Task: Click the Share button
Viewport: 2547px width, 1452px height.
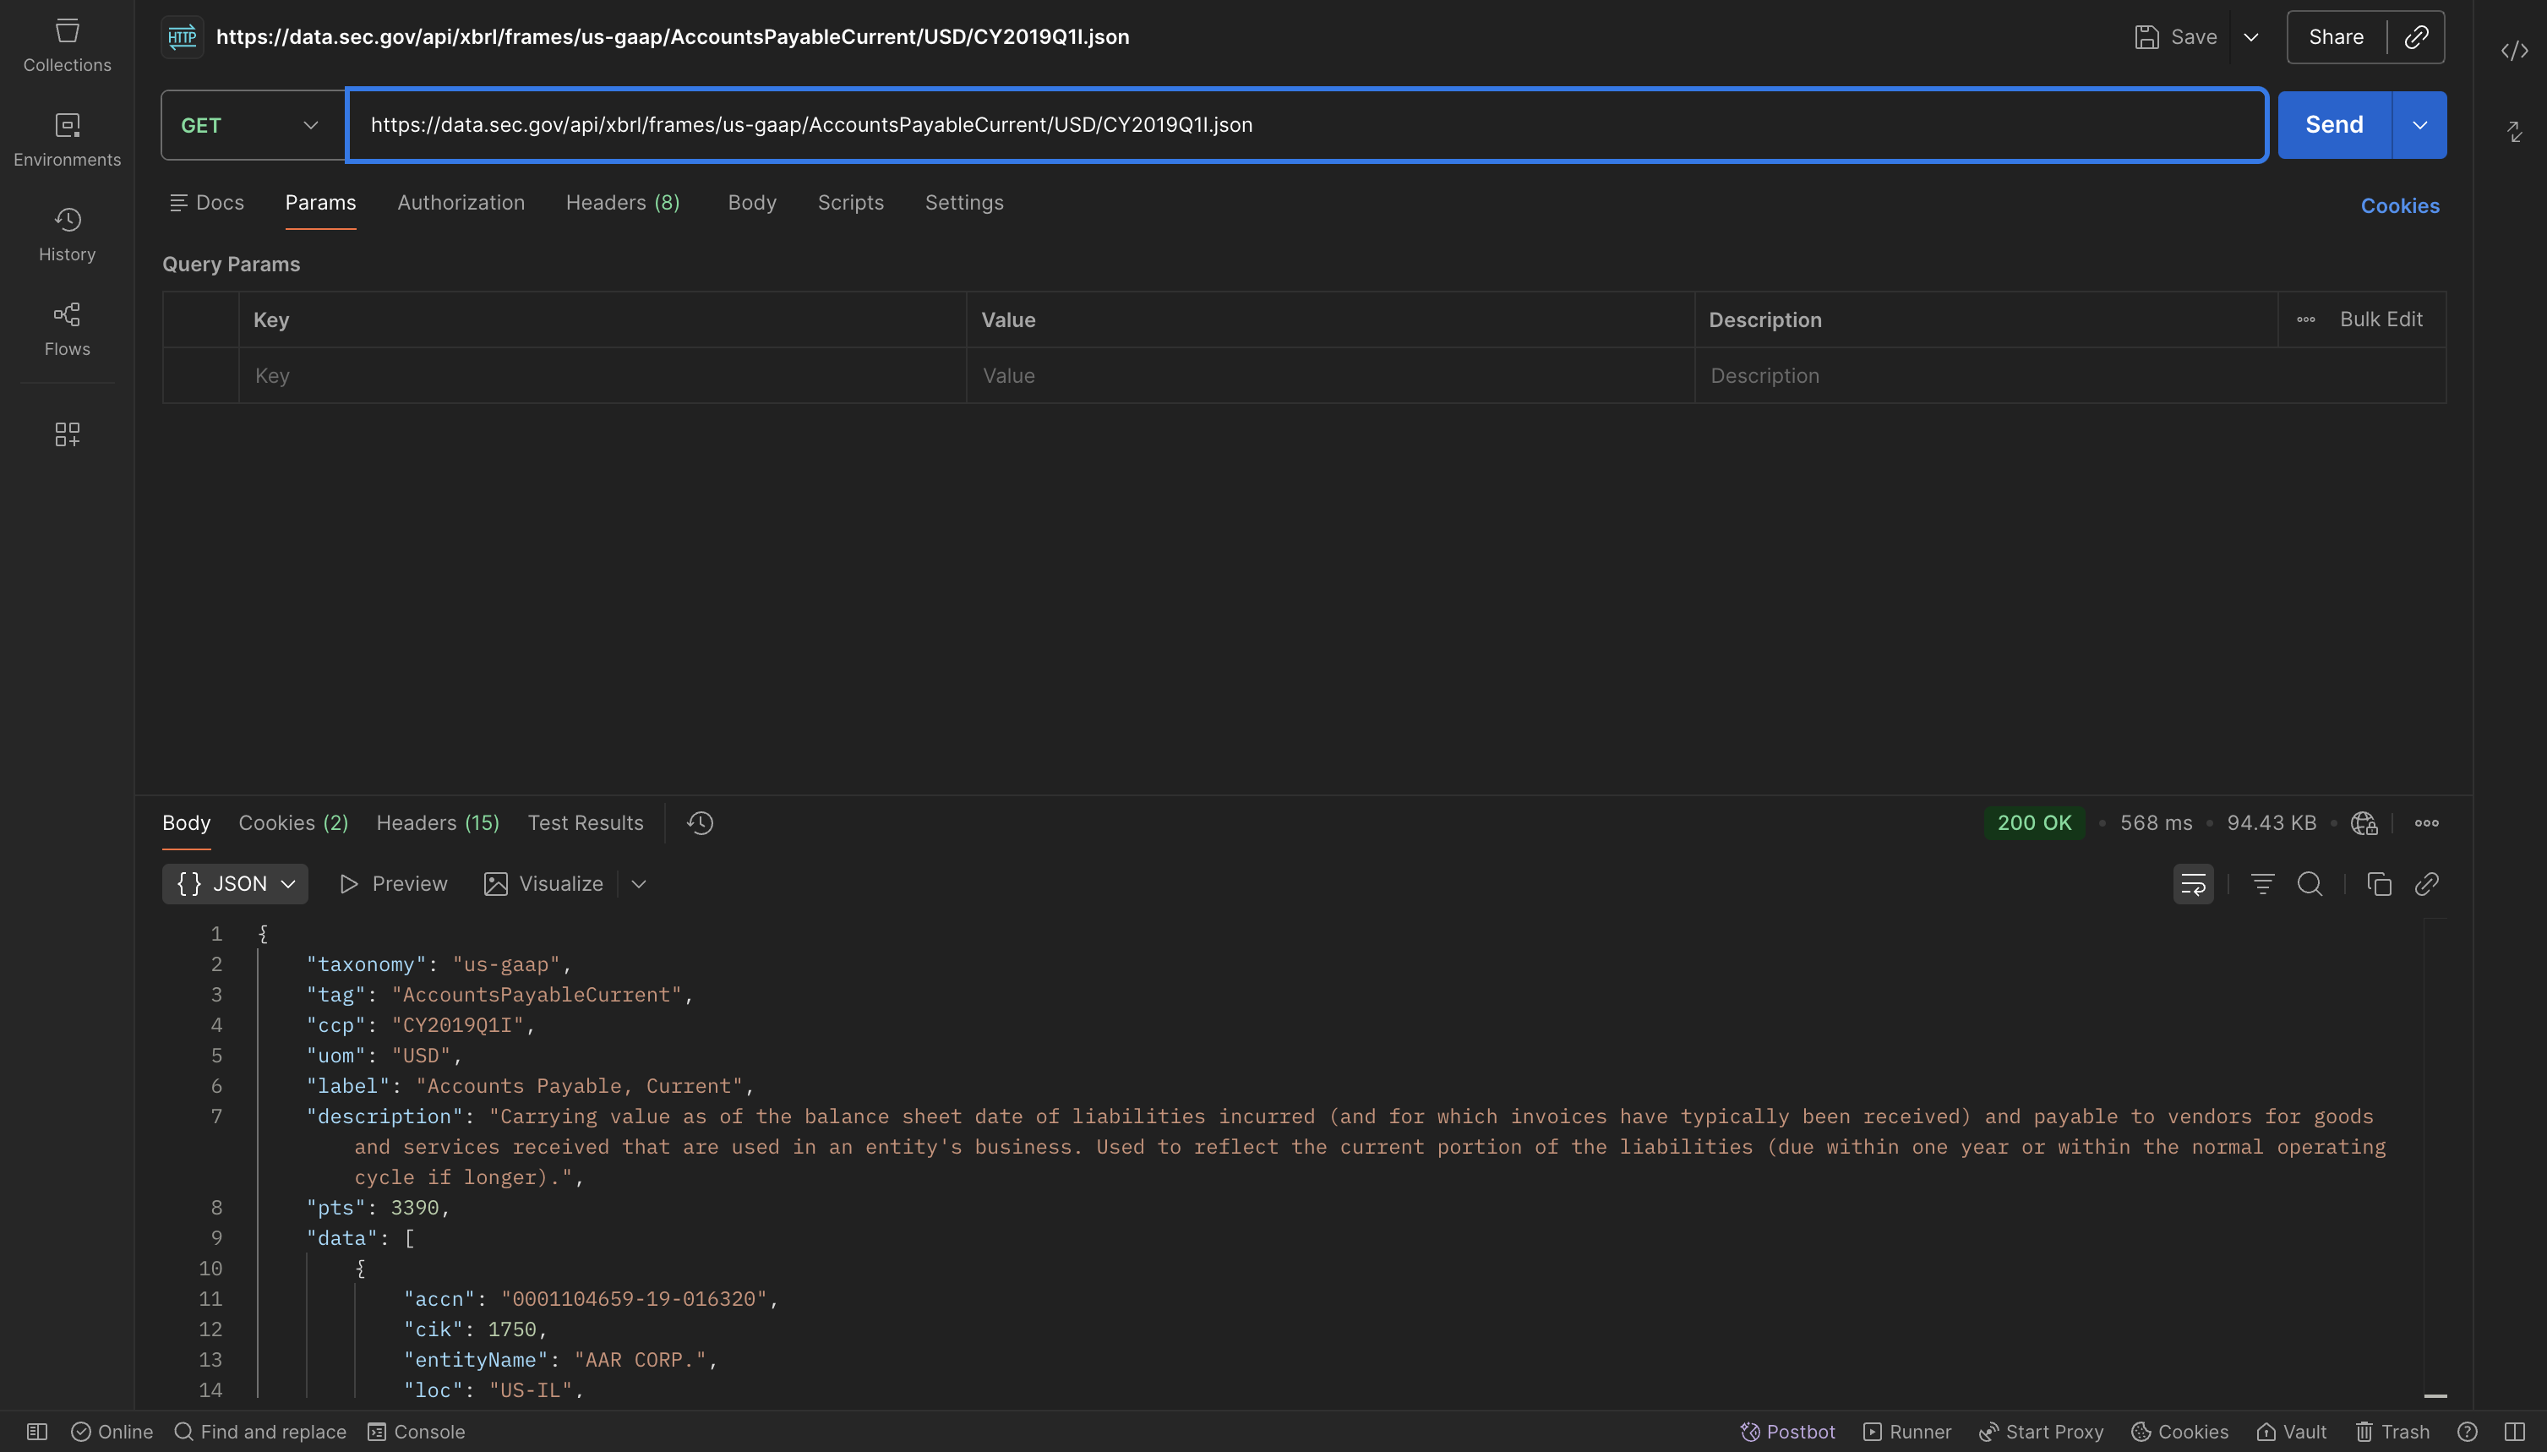Action: [x=2336, y=37]
